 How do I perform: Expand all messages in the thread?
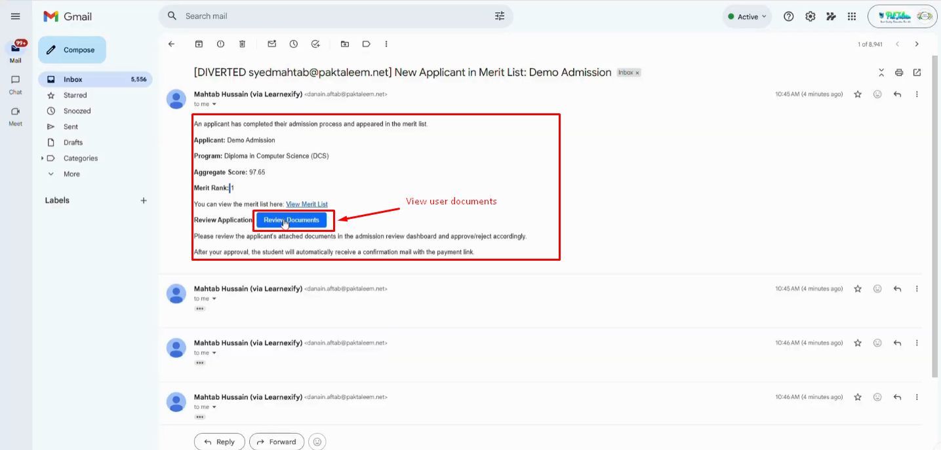[881, 73]
